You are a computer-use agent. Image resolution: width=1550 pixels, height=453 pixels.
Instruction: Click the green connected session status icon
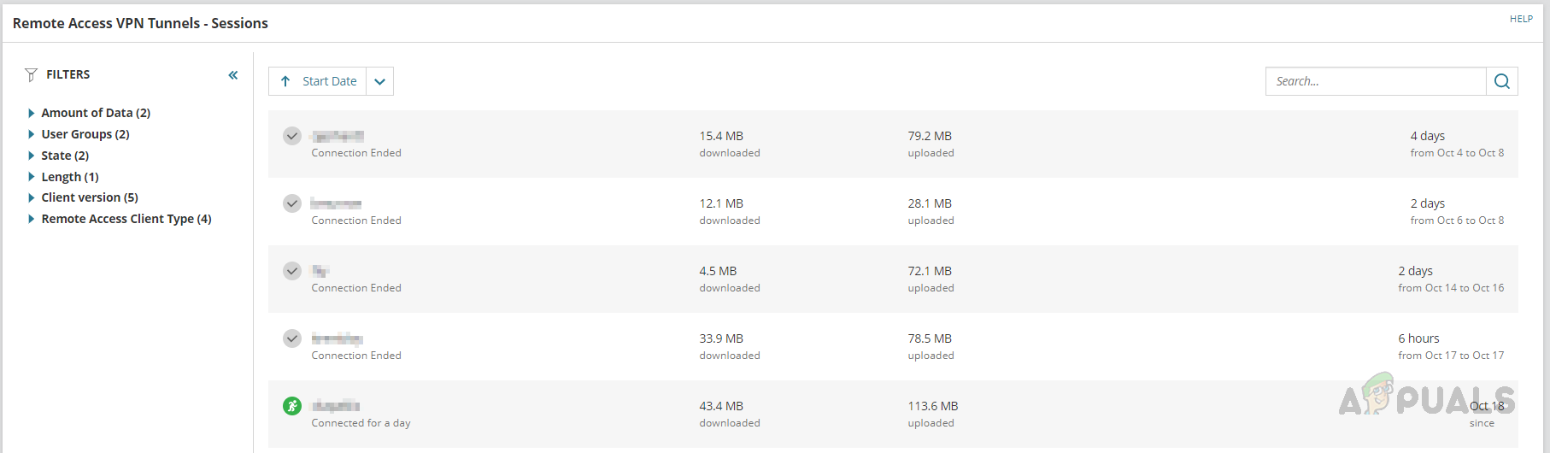(x=292, y=406)
